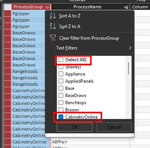Click the filter list vertical scrollbar thumb
The width and height of the screenshot is (150, 148).
click(x=129, y=68)
